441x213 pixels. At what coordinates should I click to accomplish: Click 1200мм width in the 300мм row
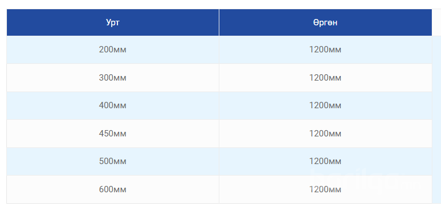tap(325, 78)
